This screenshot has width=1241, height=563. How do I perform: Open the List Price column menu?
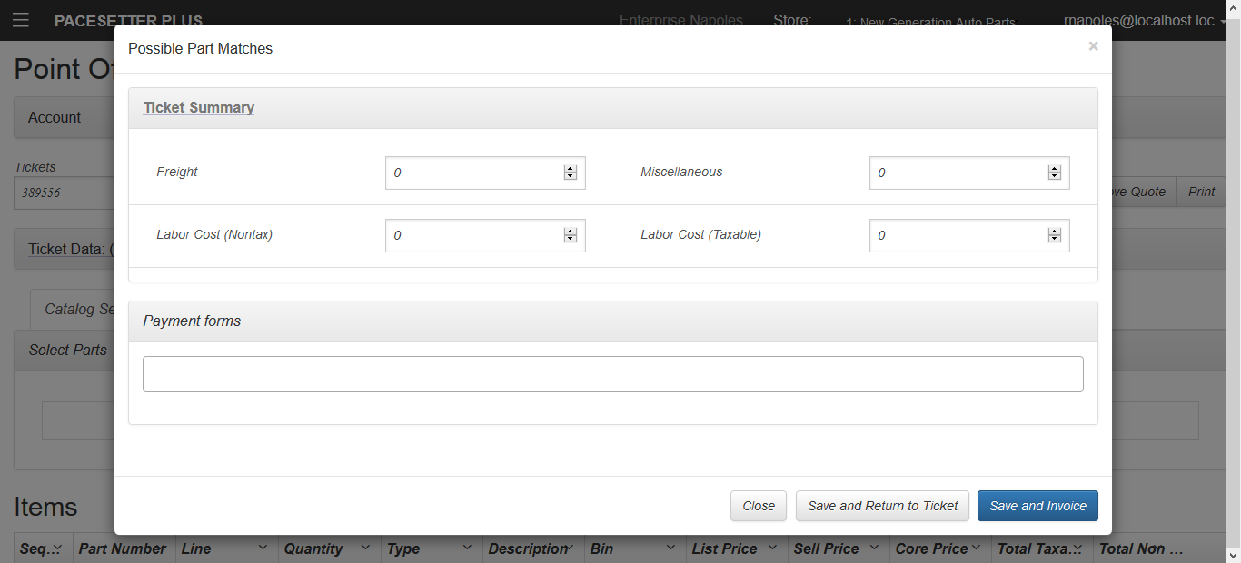pyautogui.click(x=772, y=548)
